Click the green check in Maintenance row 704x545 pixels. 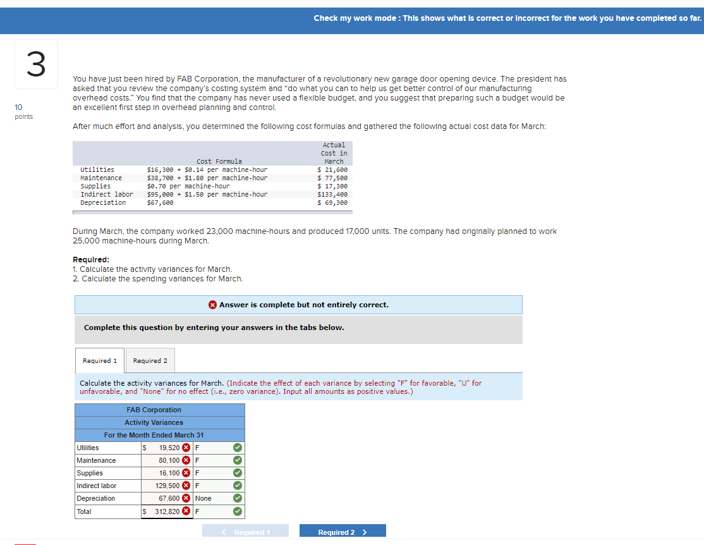coord(238,460)
